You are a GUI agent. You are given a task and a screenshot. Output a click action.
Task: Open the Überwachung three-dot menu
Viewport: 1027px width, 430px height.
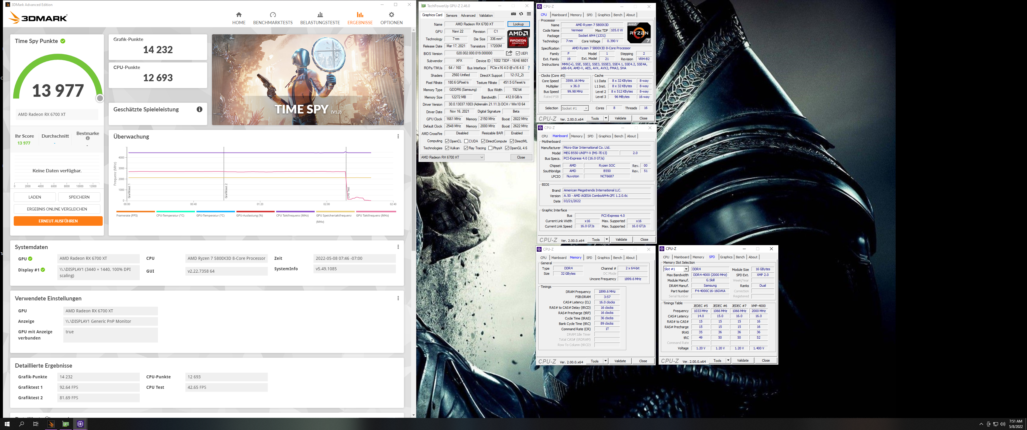(x=398, y=136)
